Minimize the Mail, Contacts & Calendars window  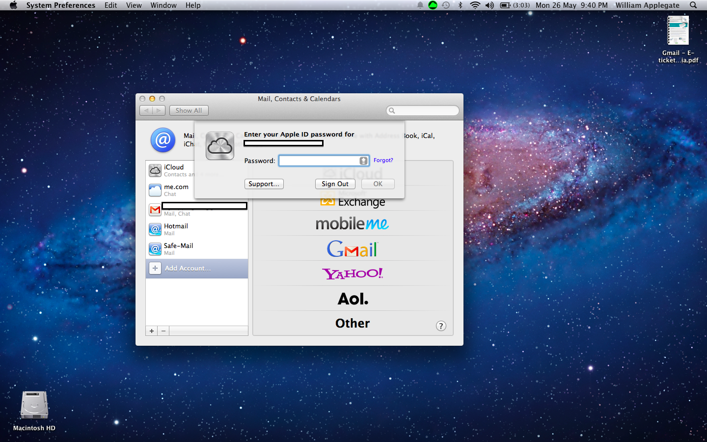tap(152, 99)
